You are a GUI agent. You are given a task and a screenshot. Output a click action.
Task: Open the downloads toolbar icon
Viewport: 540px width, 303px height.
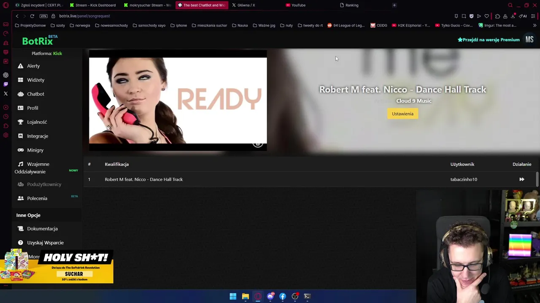tap(513, 16)
